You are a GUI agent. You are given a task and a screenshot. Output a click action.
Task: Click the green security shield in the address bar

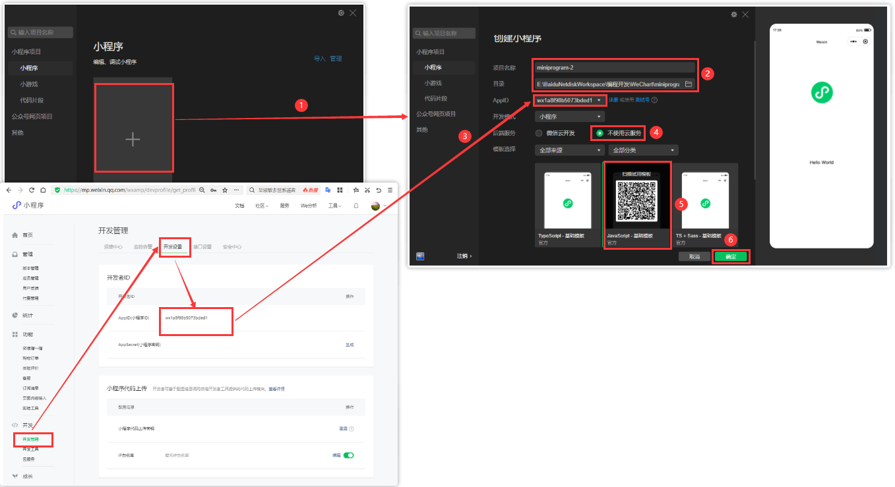(x=58, y=190)
